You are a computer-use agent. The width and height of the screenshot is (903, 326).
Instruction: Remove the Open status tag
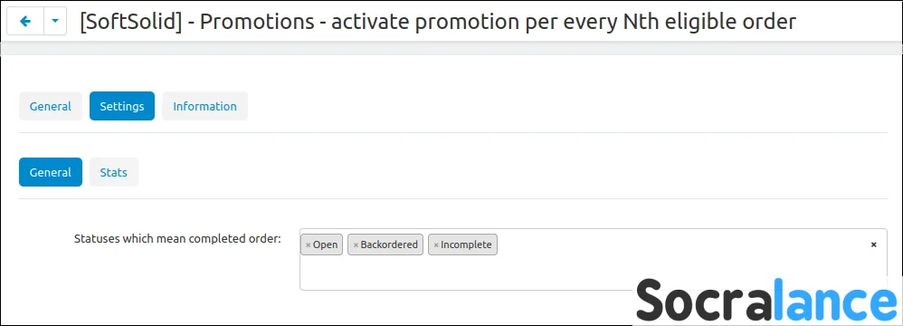309,244
